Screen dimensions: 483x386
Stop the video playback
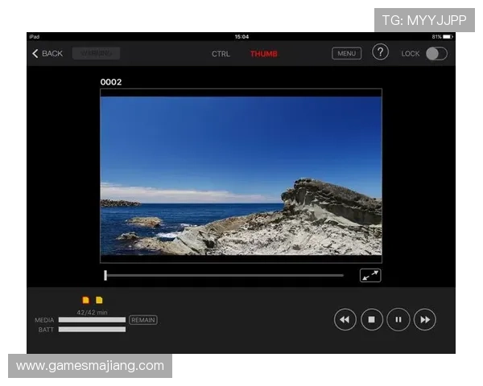coord(371,319)
